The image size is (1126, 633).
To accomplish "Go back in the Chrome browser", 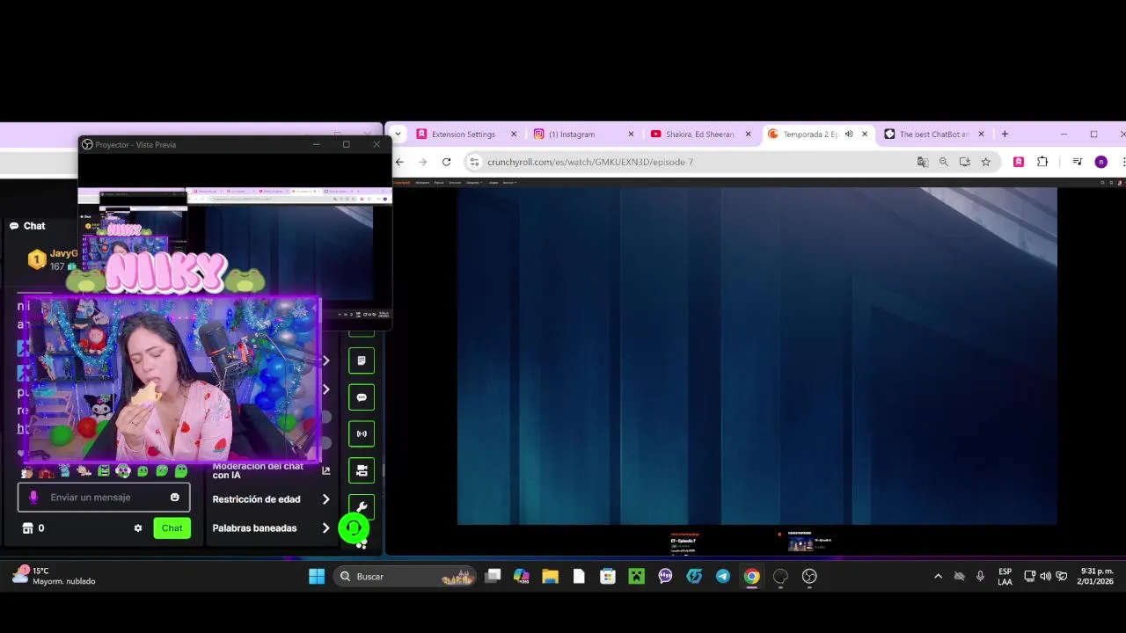I will coord(399,162).
